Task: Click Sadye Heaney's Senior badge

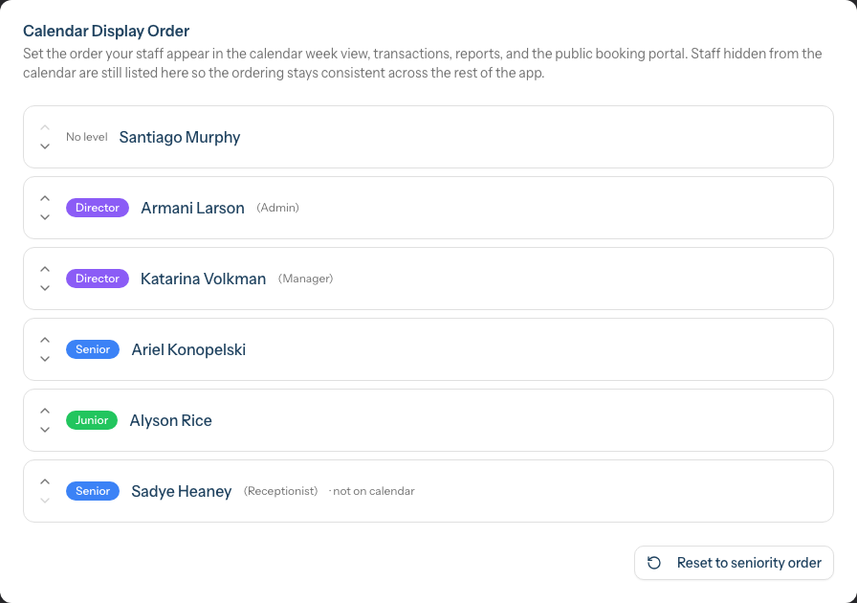Action: 93,491
